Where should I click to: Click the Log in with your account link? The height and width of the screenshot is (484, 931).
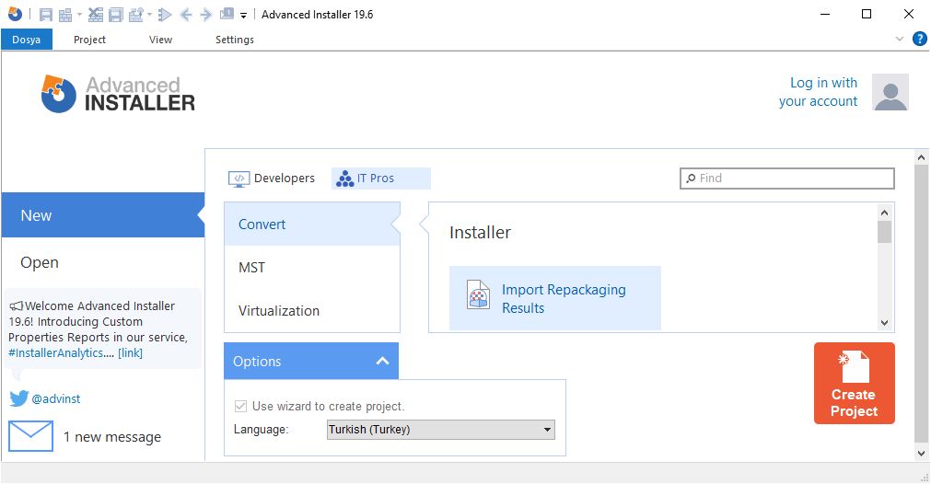tap(818, 92)
